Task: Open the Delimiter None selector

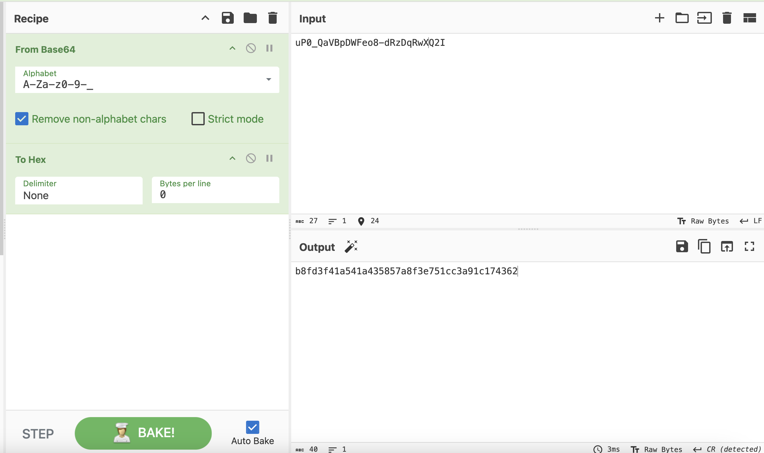Action: pyautogui.click(x=79, y=191)
